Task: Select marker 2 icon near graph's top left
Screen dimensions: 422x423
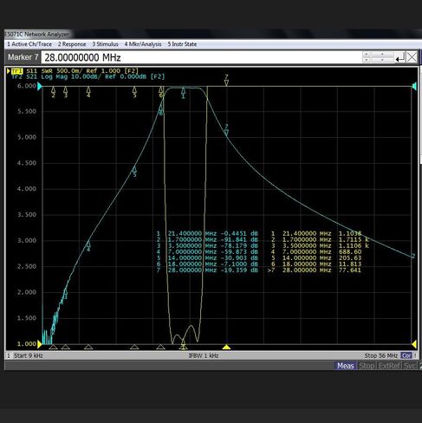Action: pos(53,92)
